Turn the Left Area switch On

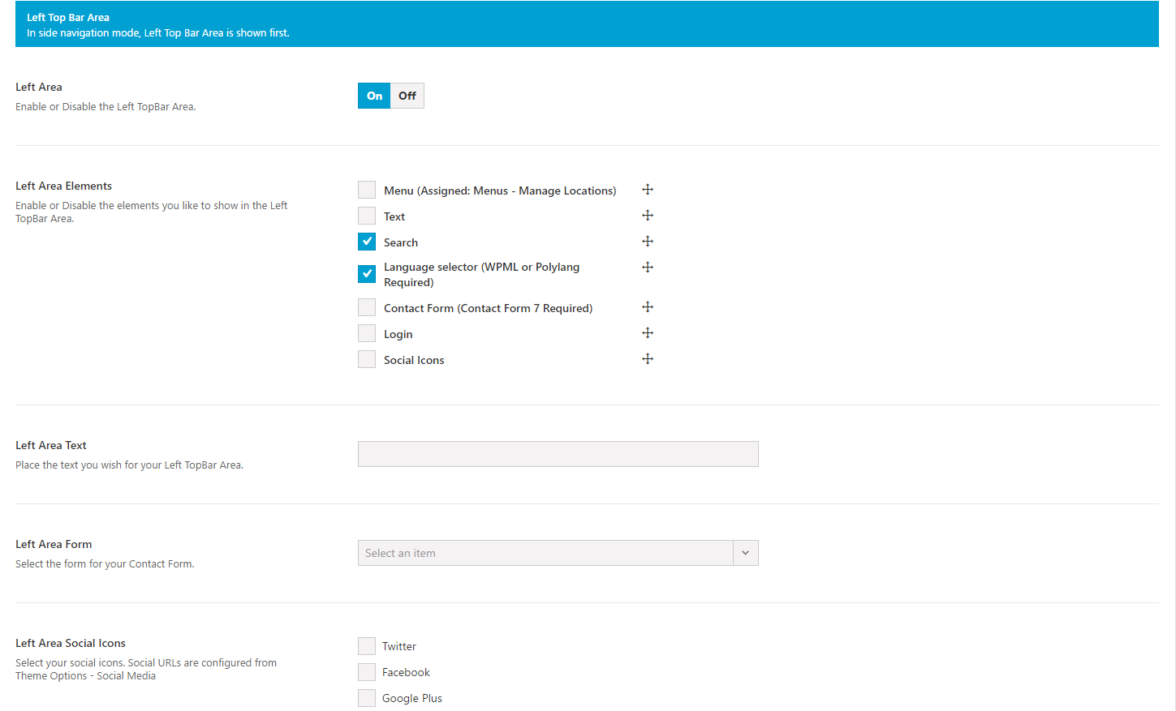coord(374,96)
